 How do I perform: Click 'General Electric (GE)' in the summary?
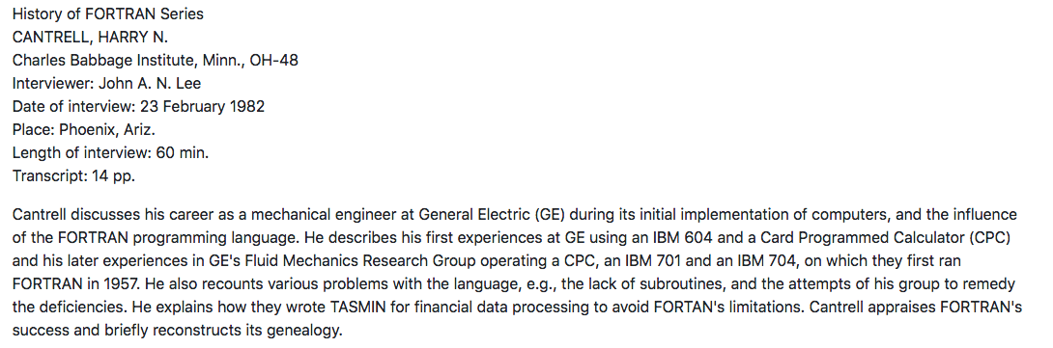[x=489, y=215]
